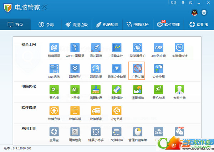This screenshot has width=214, height=152.
Task: Switch to the 应用宝 top tab
Action: point(199,25)
